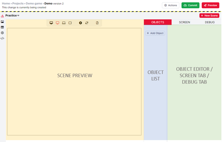Select the status text 'This change is currently being created'
223x142 pixels.
(x=24, y=7)
